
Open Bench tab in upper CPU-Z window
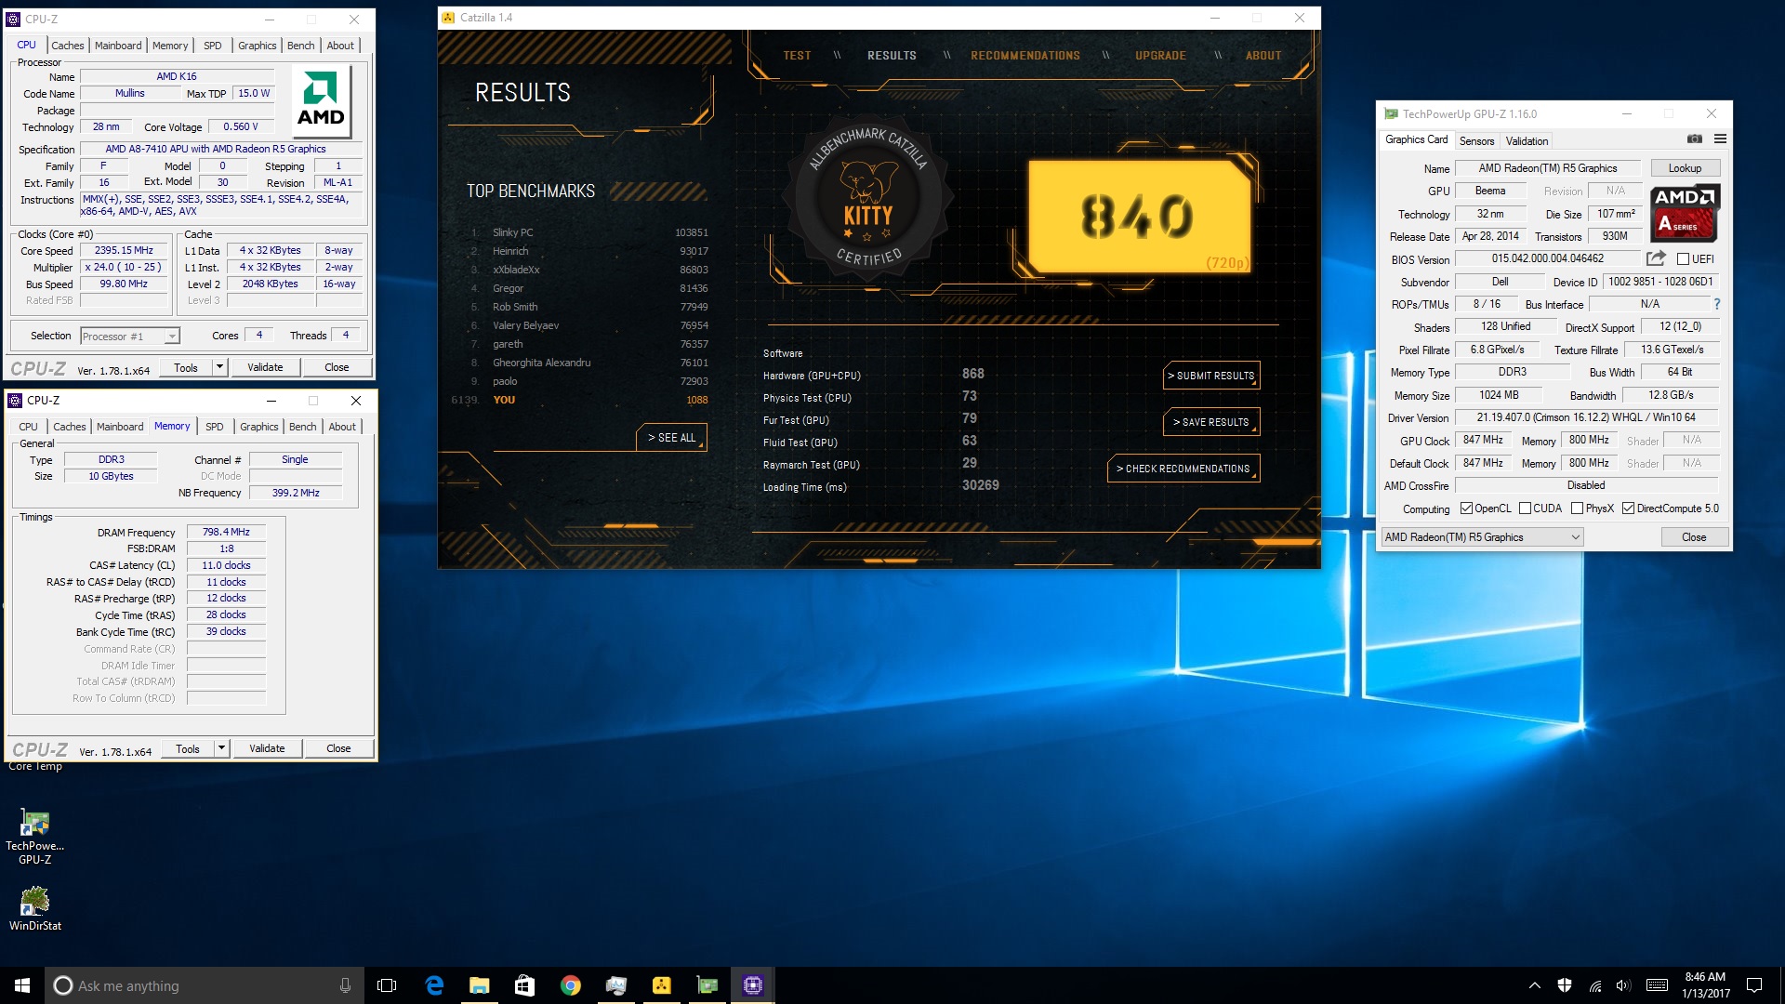point(300,46)
